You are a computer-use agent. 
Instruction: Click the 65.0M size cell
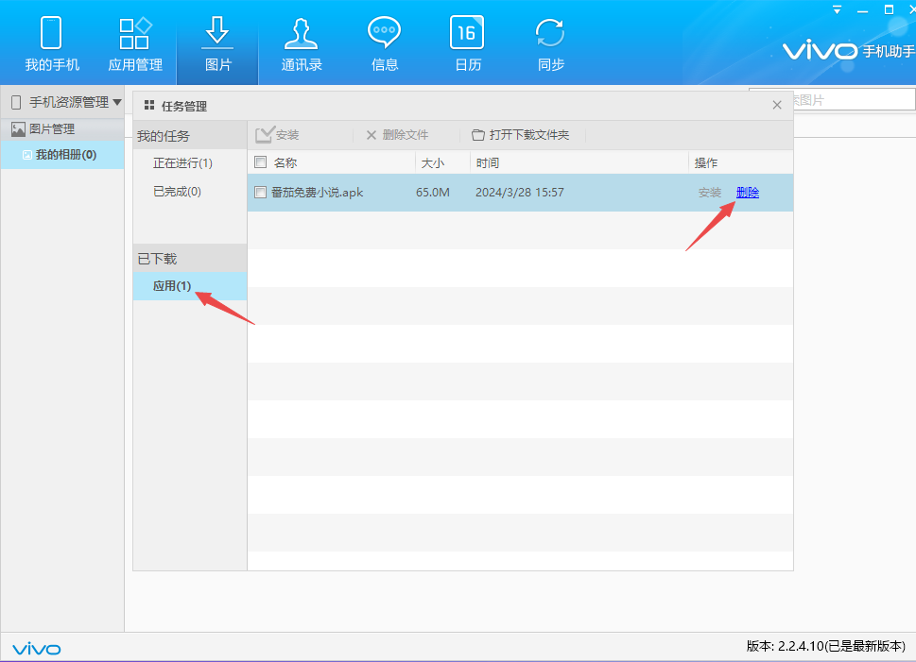[433, 192]
